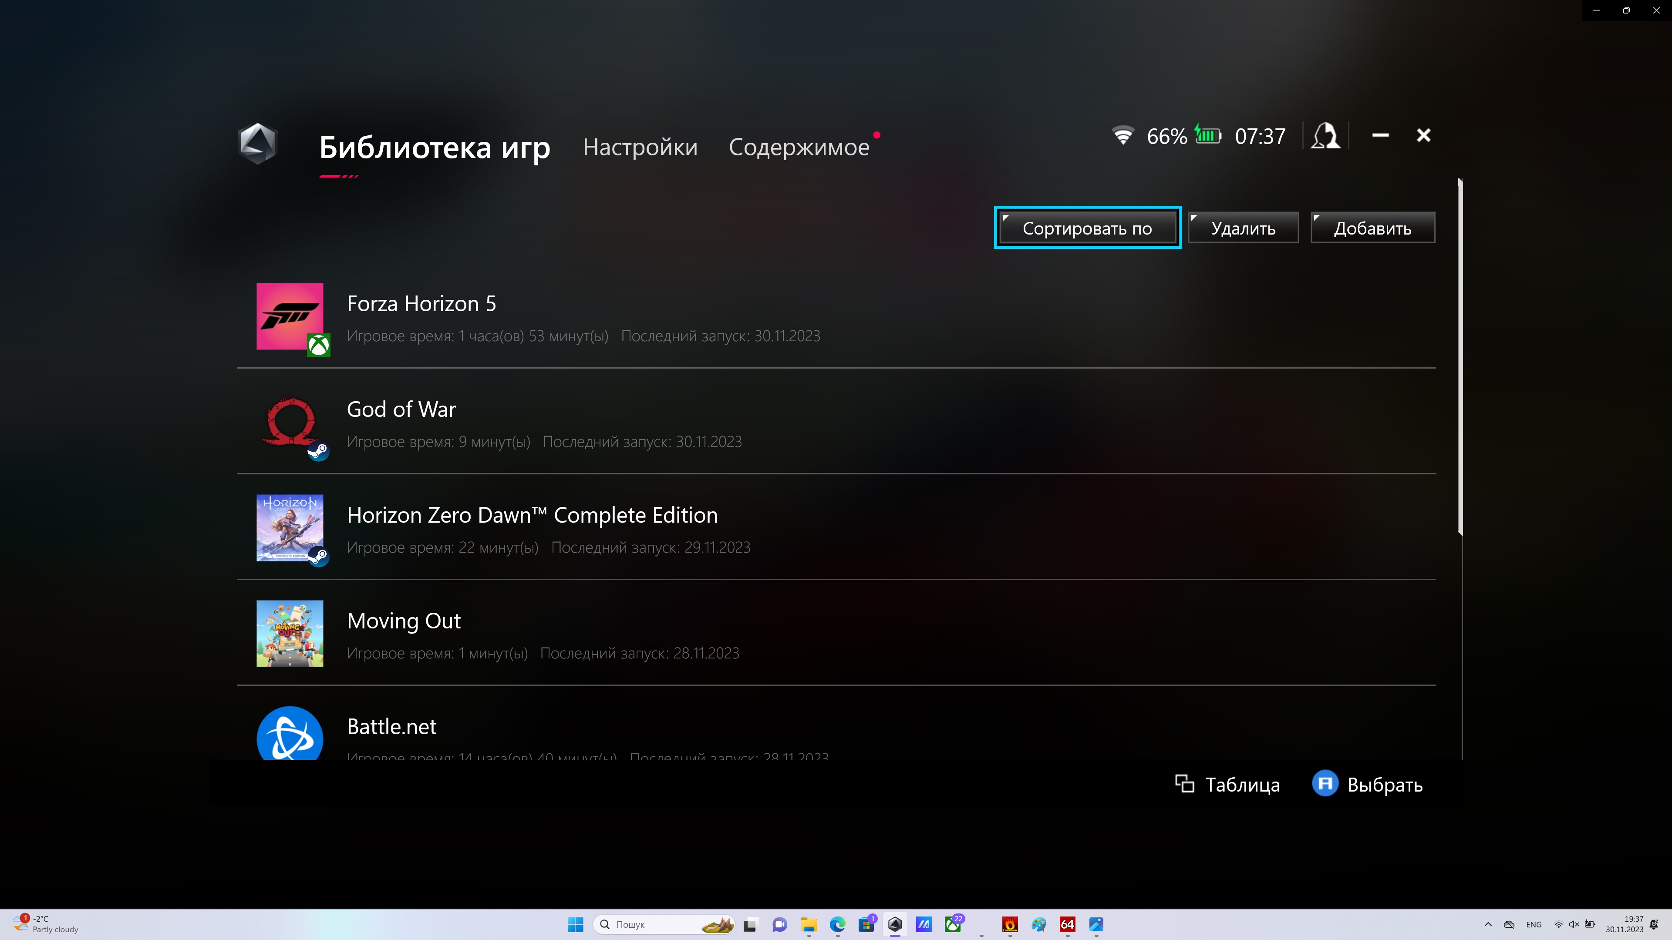Click the Выбрать select button
This screenshot has width=1672, height=940.
pos(1368,784)
